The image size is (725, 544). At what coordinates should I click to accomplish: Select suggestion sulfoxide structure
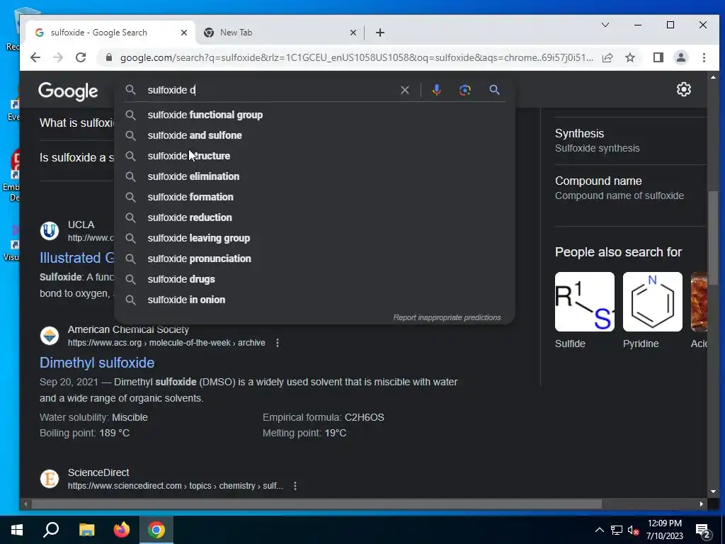coord(314,156)
